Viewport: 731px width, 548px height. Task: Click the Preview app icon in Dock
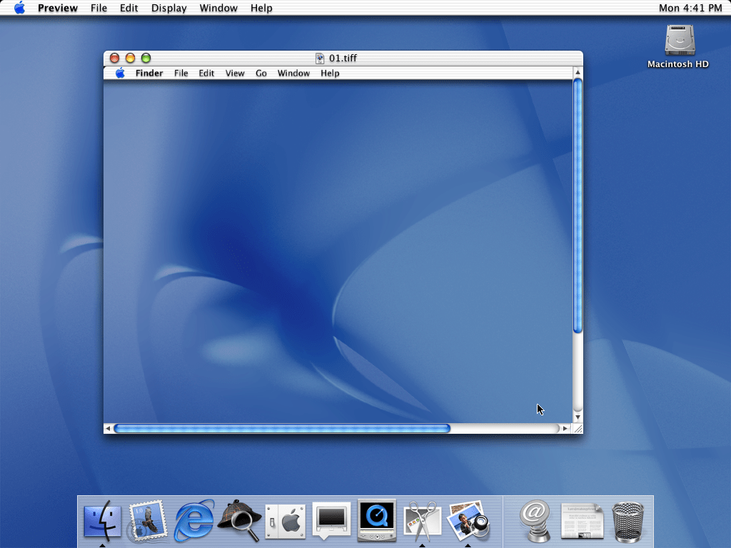click(468, 521)
